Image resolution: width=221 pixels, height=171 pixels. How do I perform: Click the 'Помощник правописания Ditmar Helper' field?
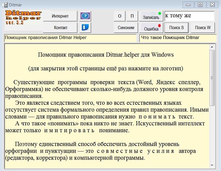coord(70,38)
